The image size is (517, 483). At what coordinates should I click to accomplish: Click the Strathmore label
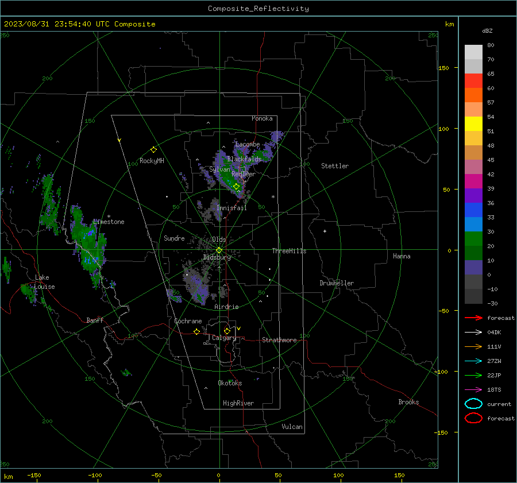[279, 340]
